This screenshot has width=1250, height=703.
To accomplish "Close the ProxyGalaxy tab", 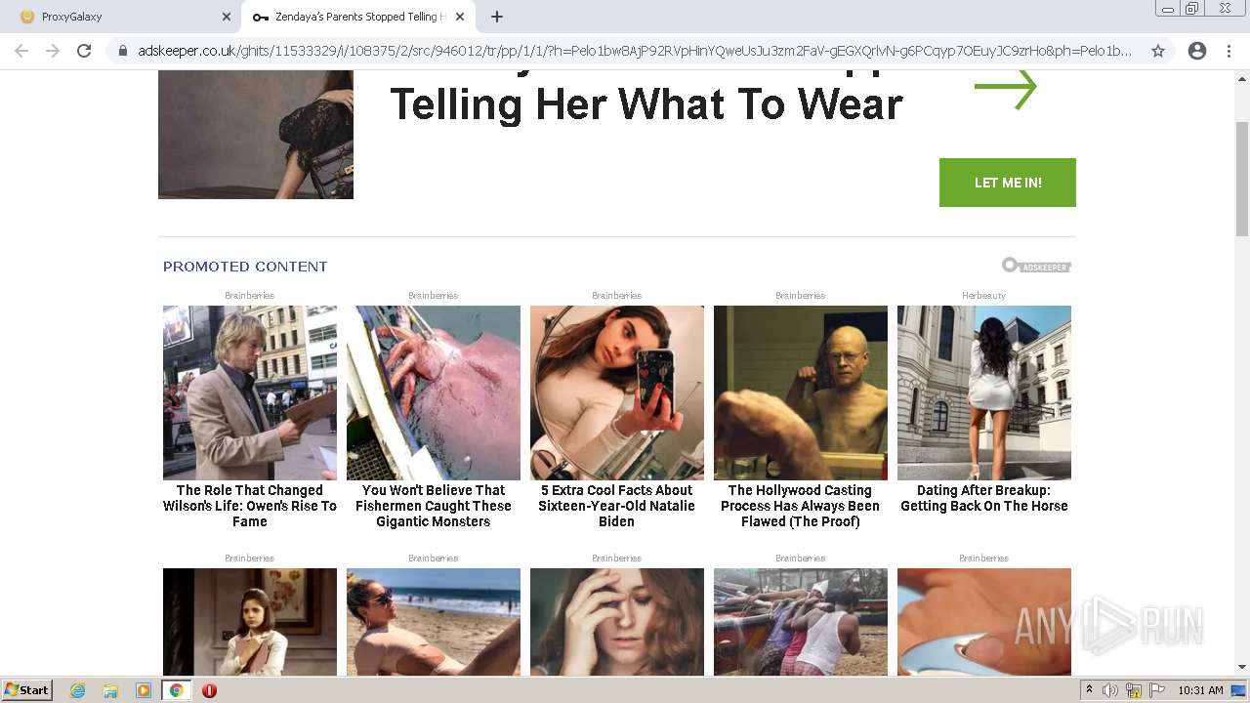I will (226, 17).
